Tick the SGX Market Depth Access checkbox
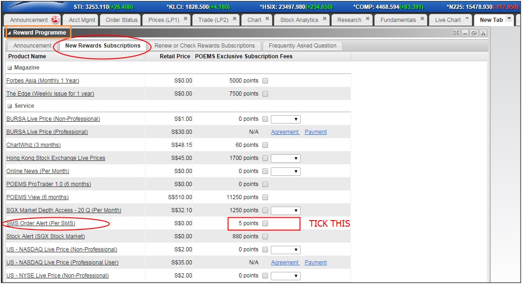This screenshot has height=284, width=522. (265, 210)
